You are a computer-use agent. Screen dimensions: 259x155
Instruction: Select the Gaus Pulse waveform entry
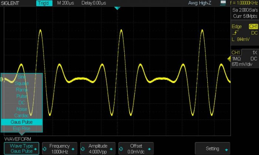click(21, 122)
